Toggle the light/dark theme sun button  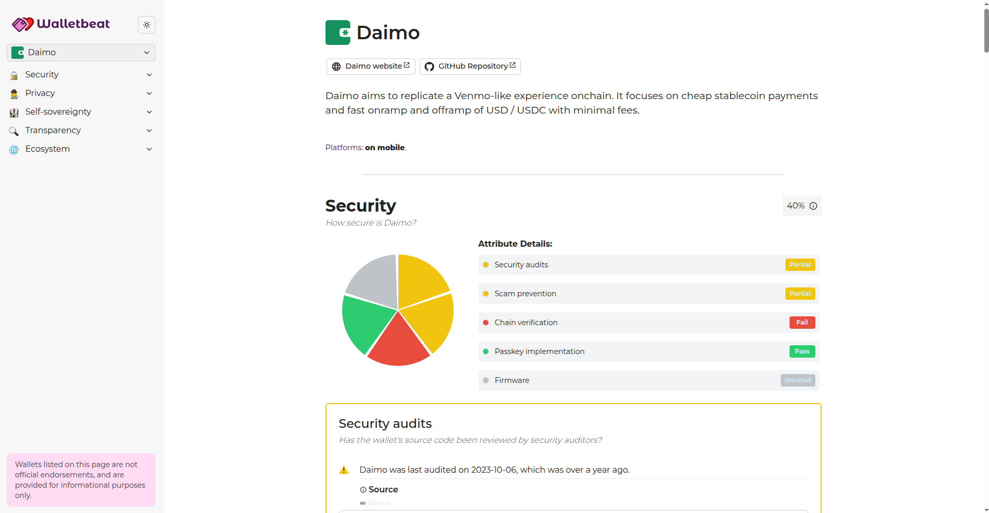[147, 25]
